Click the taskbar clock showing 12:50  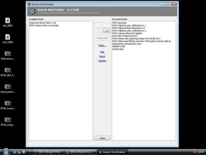(x=201, y=152)
